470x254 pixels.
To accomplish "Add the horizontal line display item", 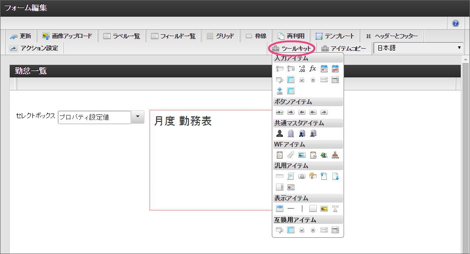I will pos(290,209).
